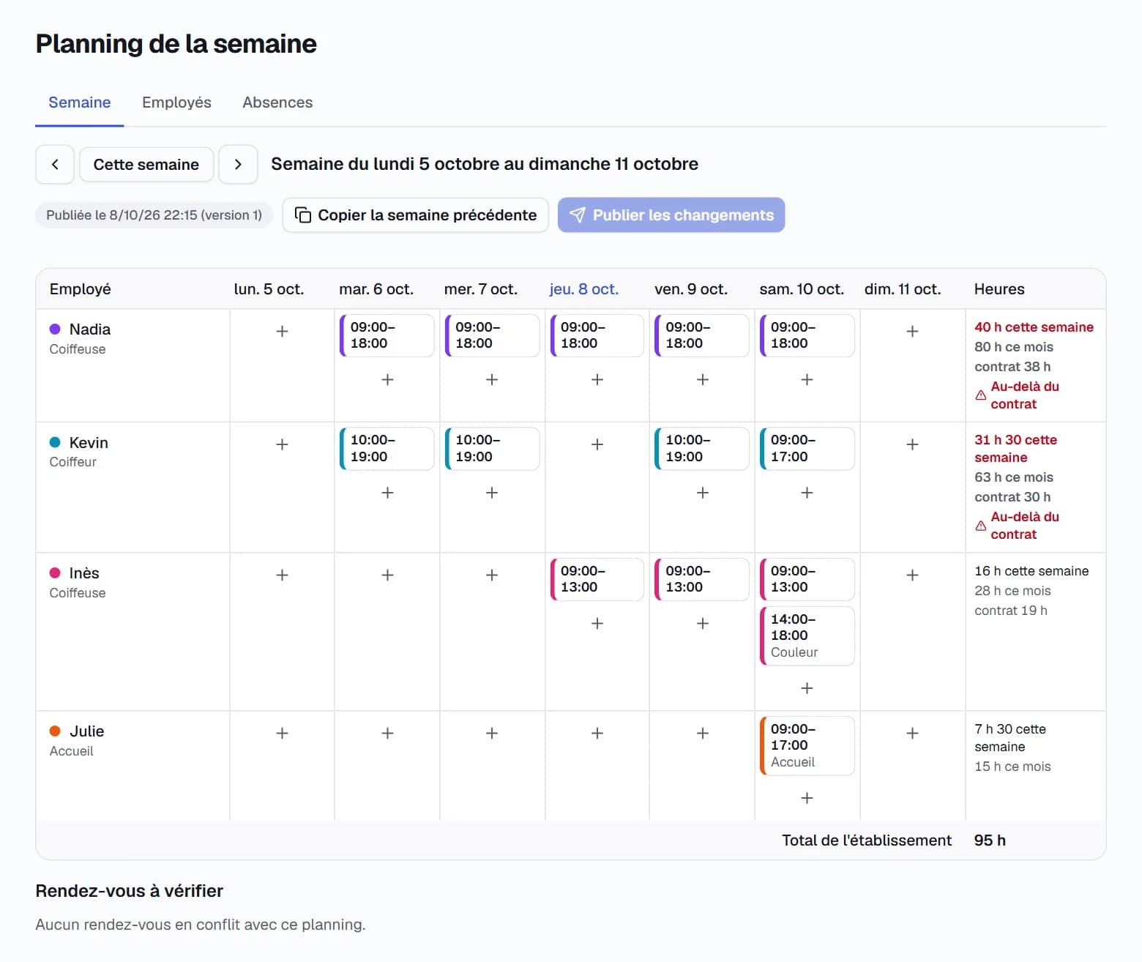Add a shift for Kevin on Thursday 8 Oct
The height and width of the screenshot is (962, 1142).
(x=597, y=444)
